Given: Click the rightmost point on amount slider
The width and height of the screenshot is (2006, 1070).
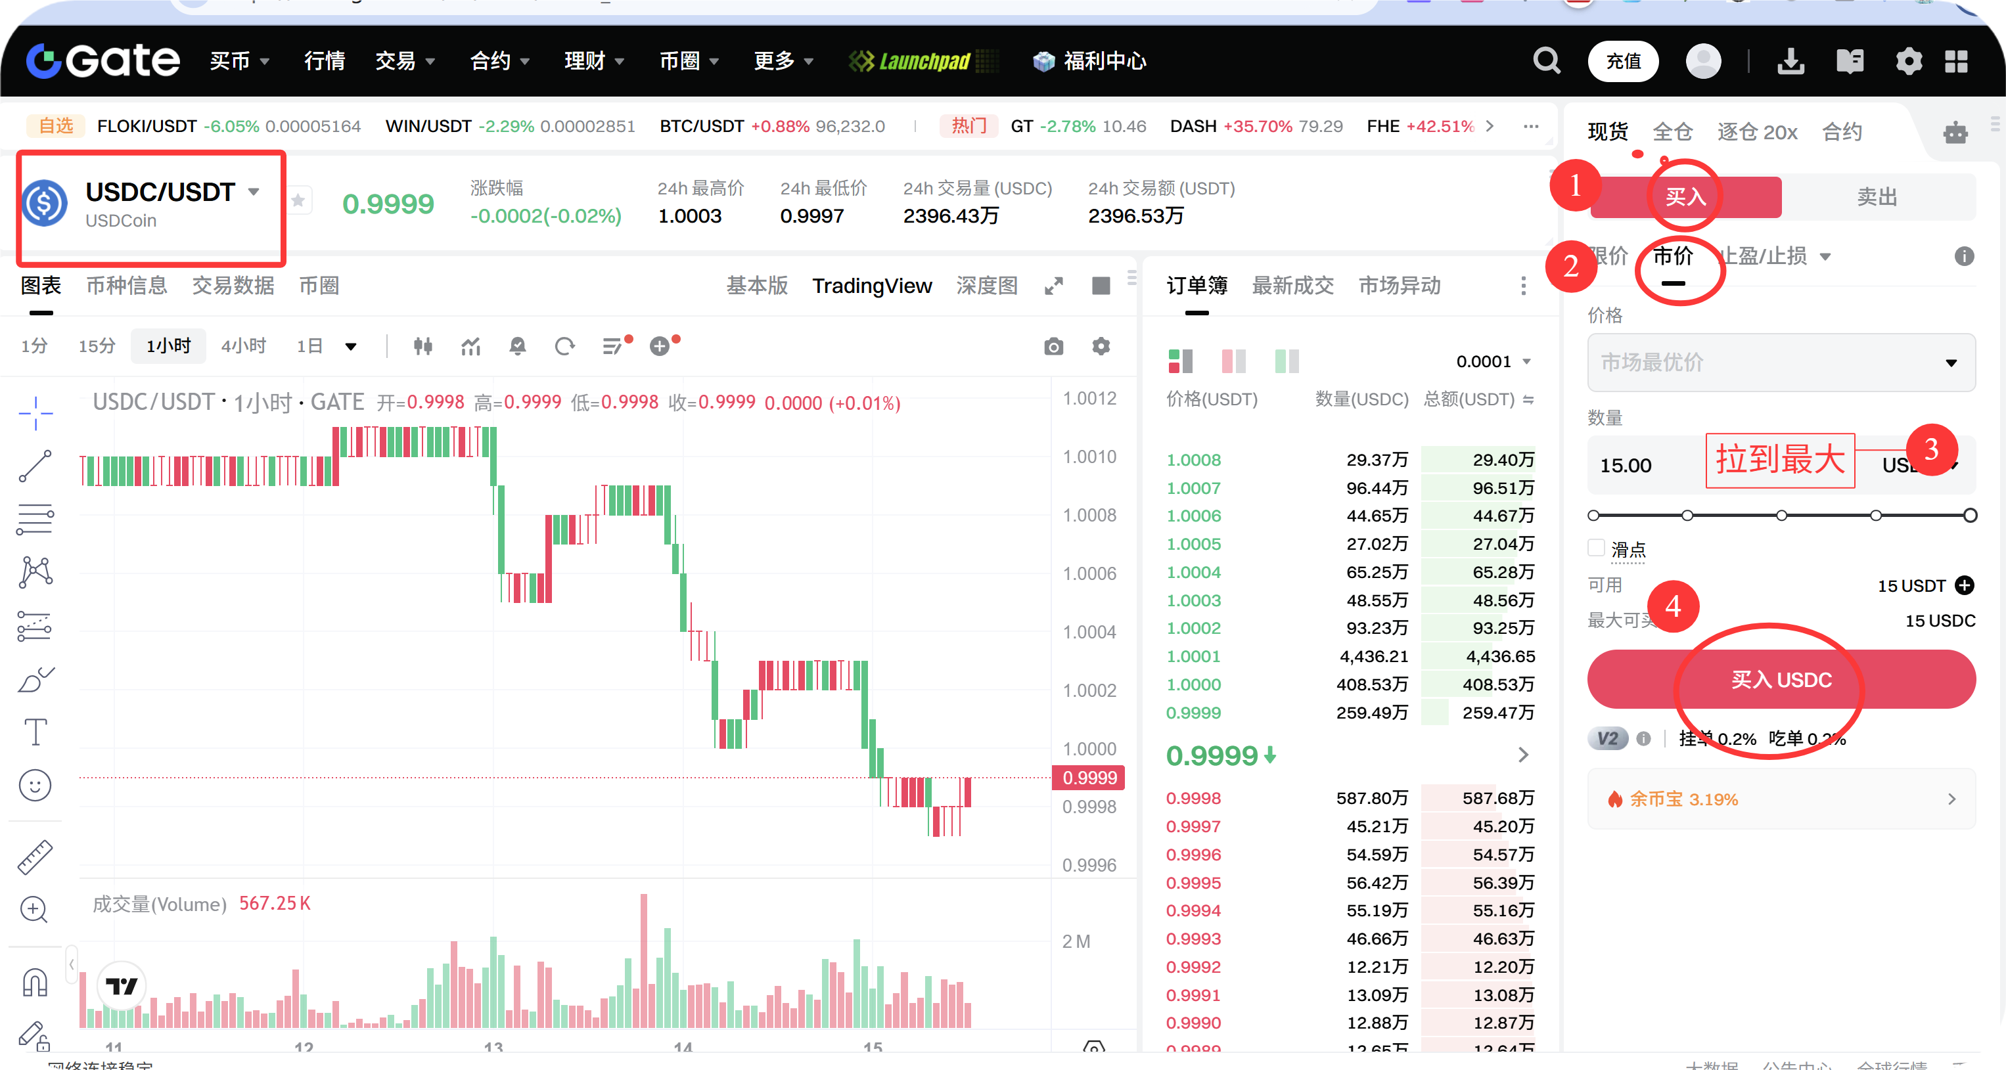Looking at the screenshot, I should tap(1969, 516).
